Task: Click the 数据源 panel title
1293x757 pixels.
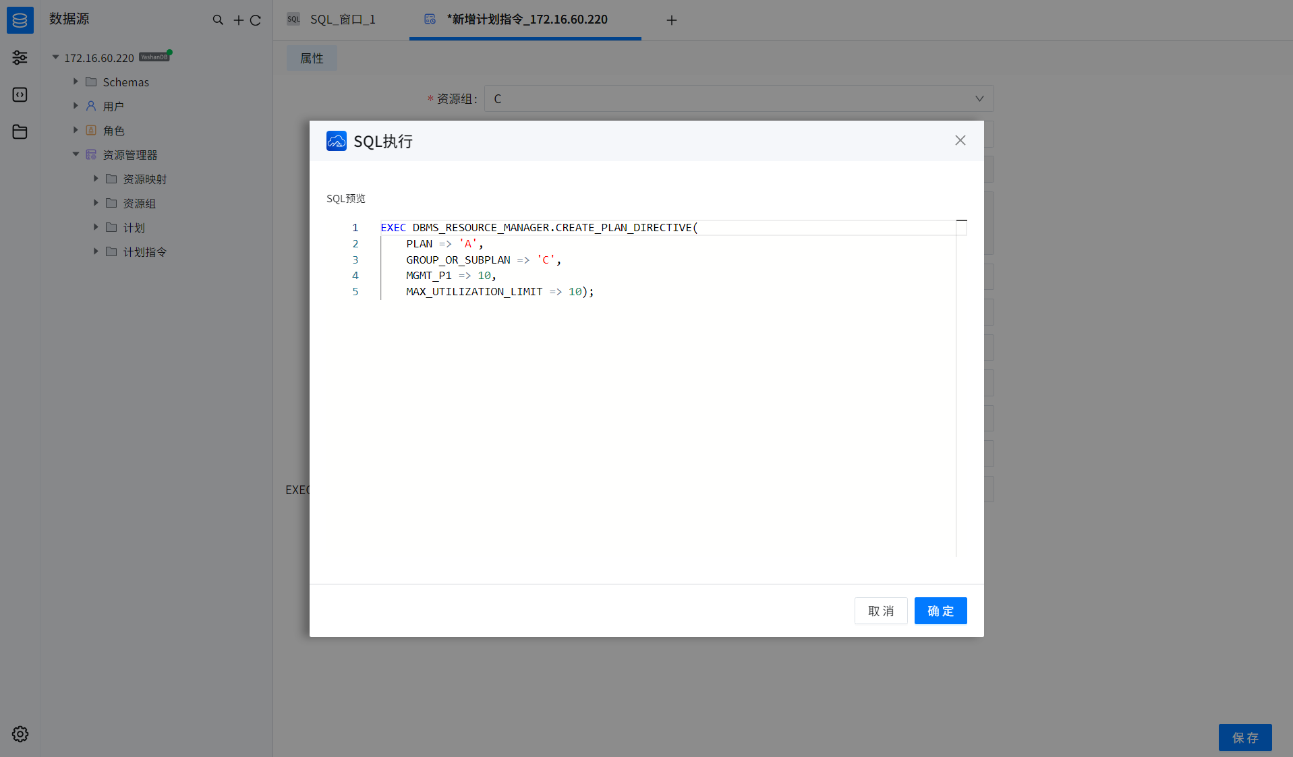Action: click(69, 19)
